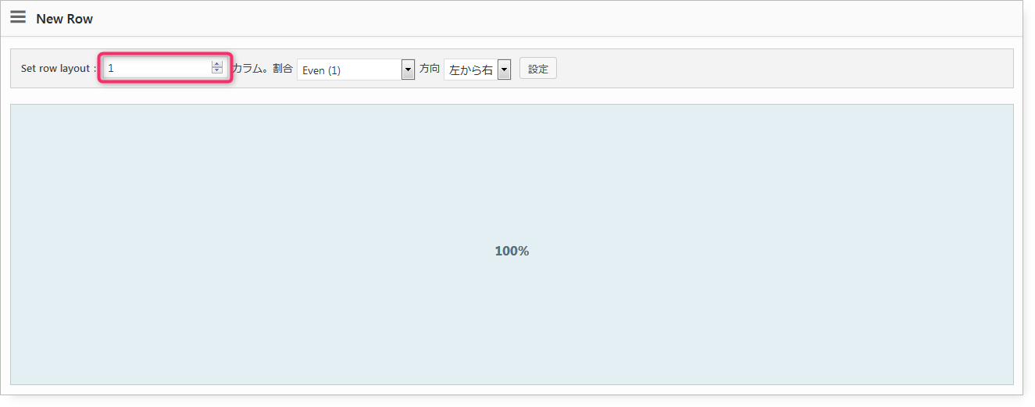Image resolution: width=1035 pixels, height=407 pixels.
Task: Click the Set row layout label
Action: (59, 69)
